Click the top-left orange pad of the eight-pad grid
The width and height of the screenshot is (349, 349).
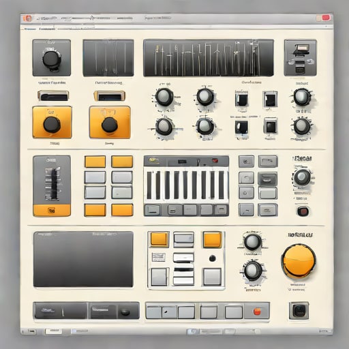(x=95, y=162)
